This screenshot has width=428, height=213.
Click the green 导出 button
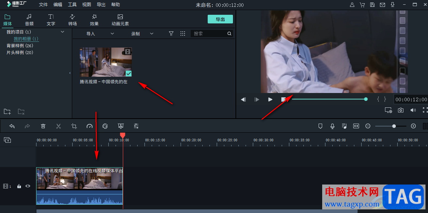[x=220, y=19]
